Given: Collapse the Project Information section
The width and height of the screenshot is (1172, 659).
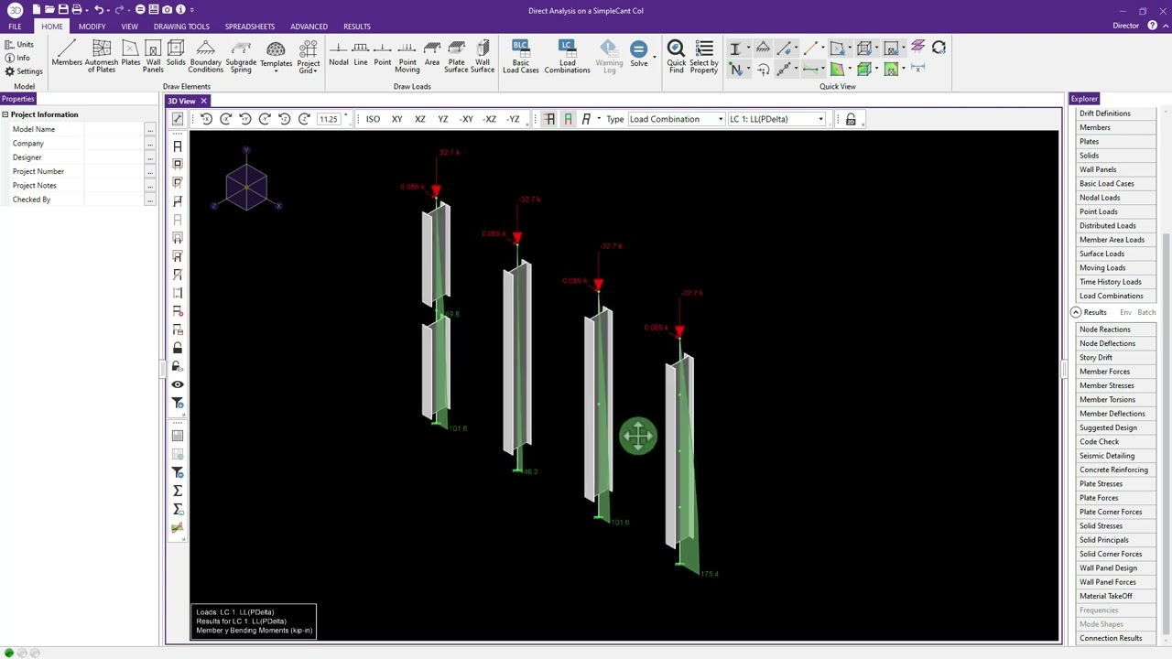Looking at the screenshot, I should pyautogui.click(x=5, y=114).
